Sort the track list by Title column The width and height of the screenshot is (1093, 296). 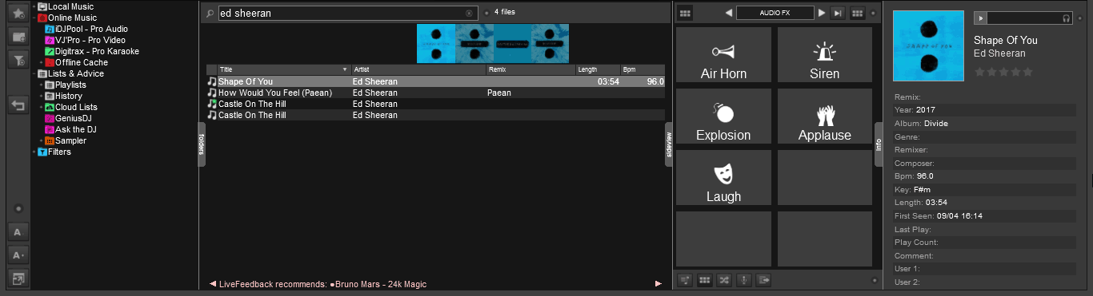(x=284, y=70)
